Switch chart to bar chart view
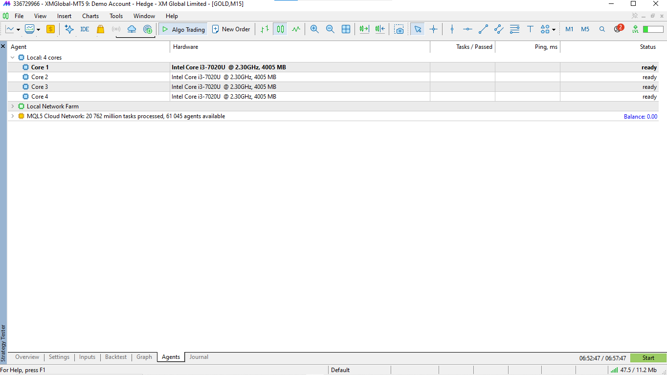This screenshot has height=375, width=667. tap(265, 29)
